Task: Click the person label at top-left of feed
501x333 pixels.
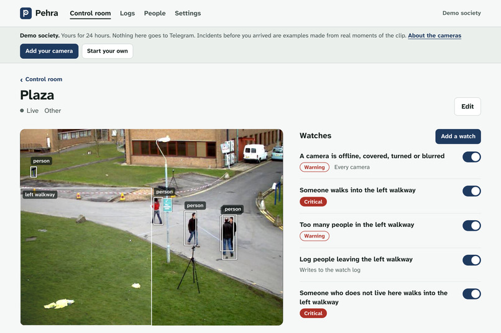Action: 41,161
